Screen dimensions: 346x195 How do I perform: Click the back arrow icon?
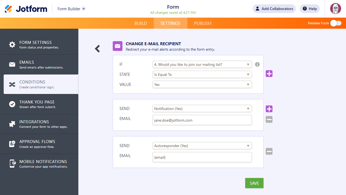pos(97,49)
